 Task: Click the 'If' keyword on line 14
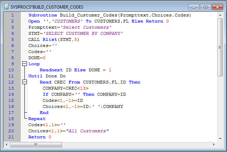click(x=46, y=94)
